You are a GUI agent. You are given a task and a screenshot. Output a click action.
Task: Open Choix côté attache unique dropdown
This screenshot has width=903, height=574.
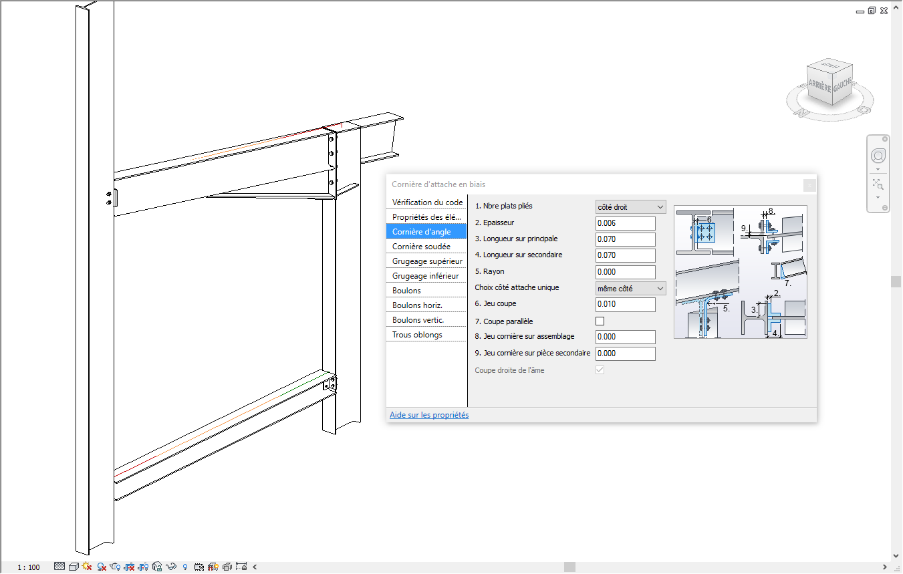point(630,289)
